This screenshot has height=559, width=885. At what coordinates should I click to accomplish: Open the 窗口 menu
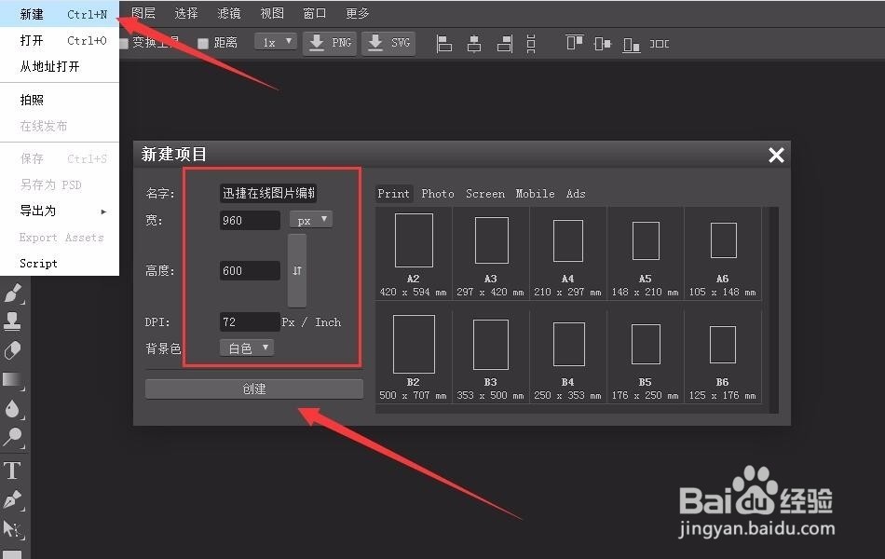[x=314, y=13]
